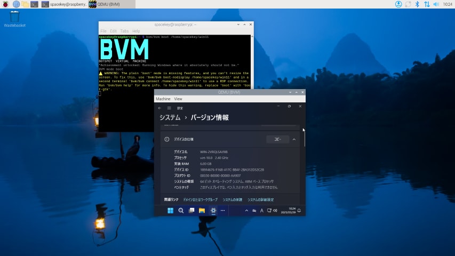
Task: Open the Help menu in terminal window
Action: 136,31
